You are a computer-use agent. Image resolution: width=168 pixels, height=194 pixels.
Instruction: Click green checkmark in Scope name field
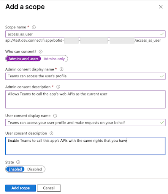(x=162, y=34)
